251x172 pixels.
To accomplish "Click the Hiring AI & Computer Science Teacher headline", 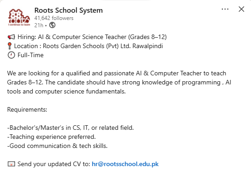I will pyautogui.click(x=92, y=37).
